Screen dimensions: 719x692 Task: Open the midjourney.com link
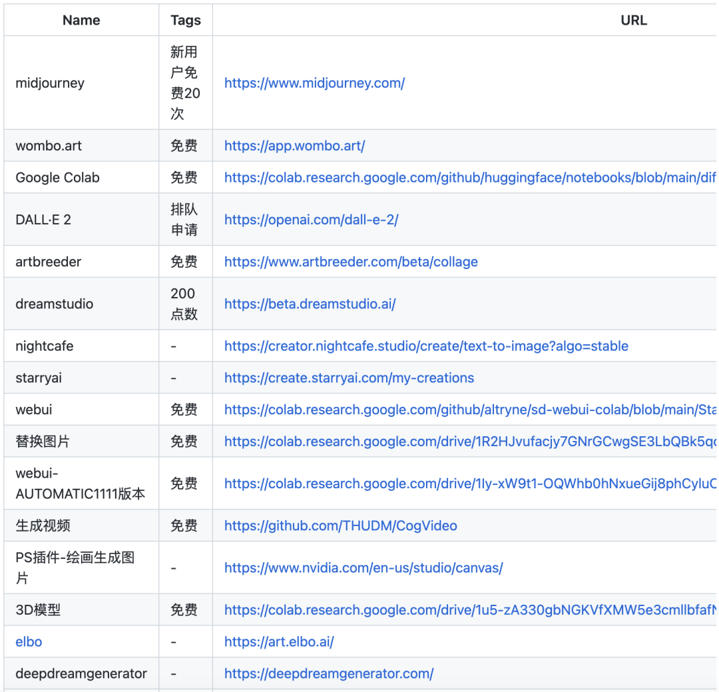click(314, 83)
